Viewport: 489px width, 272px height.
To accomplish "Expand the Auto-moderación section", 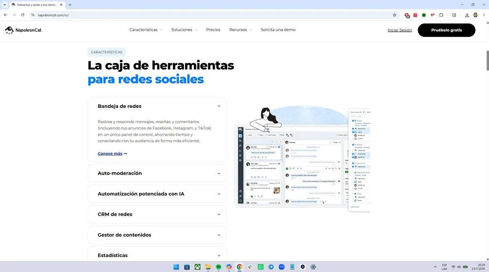I will pyautogui.click(x=157, y=173).
